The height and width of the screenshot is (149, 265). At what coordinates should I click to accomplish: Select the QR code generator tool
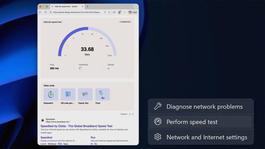tap(68, 94)
